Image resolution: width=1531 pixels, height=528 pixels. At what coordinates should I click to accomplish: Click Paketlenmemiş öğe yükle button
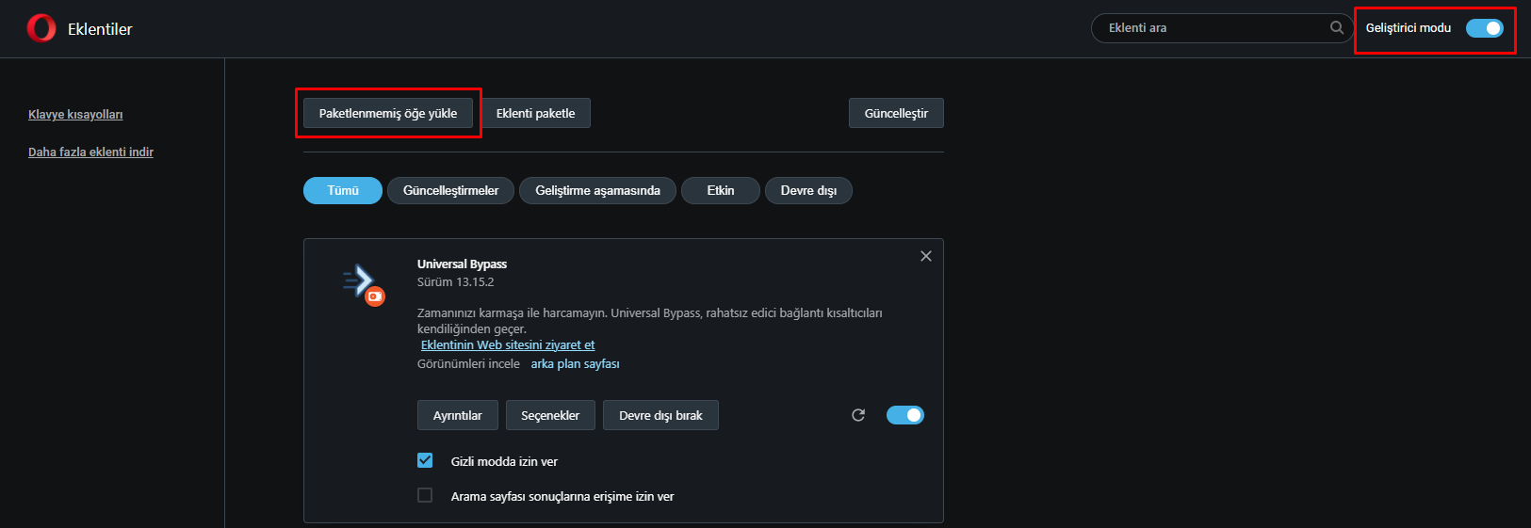coord(388,113)
